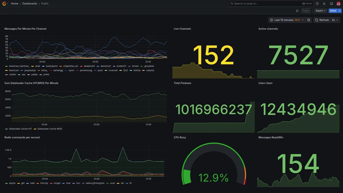Click the monitor icon next to the avatar
The width and height of the screenshot is (343, 193).
[x=331, y=3]
